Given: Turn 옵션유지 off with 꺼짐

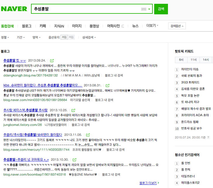Looking at the screenshot, I should 64,37.
